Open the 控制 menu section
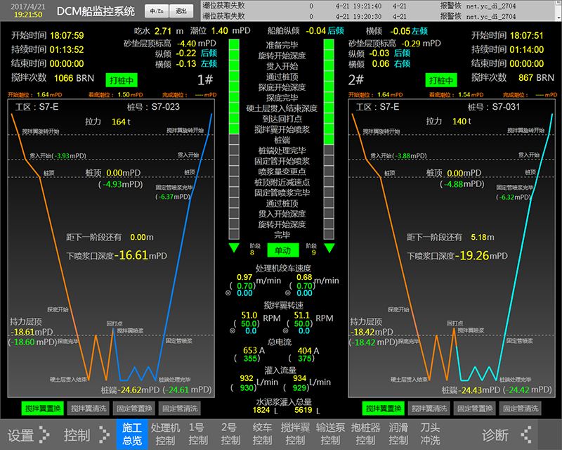Screen dimensions: 562x450 (77, 435)
